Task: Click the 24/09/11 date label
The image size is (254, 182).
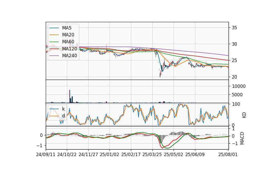Action: point(46,155)
